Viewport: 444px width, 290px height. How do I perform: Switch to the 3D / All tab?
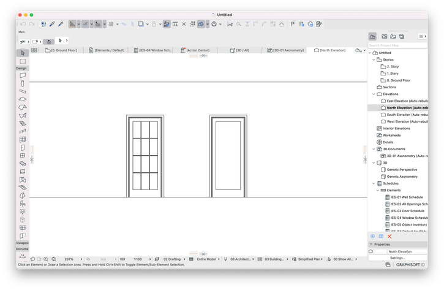click(x=240, y=50)
